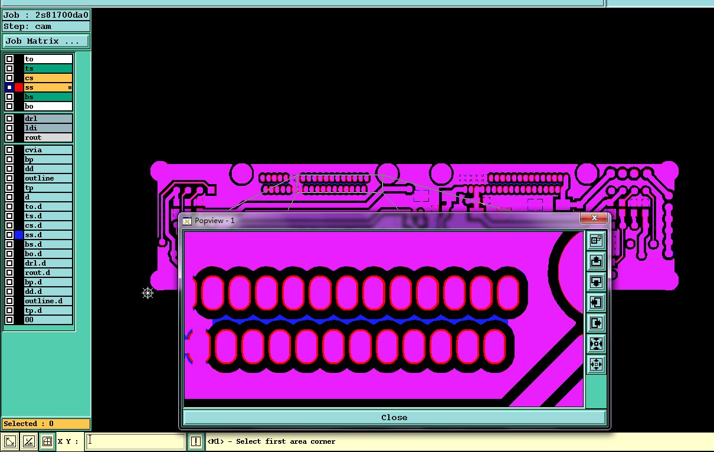Select the to.d layer name
714x452 pixels.
tap(48, 207)
